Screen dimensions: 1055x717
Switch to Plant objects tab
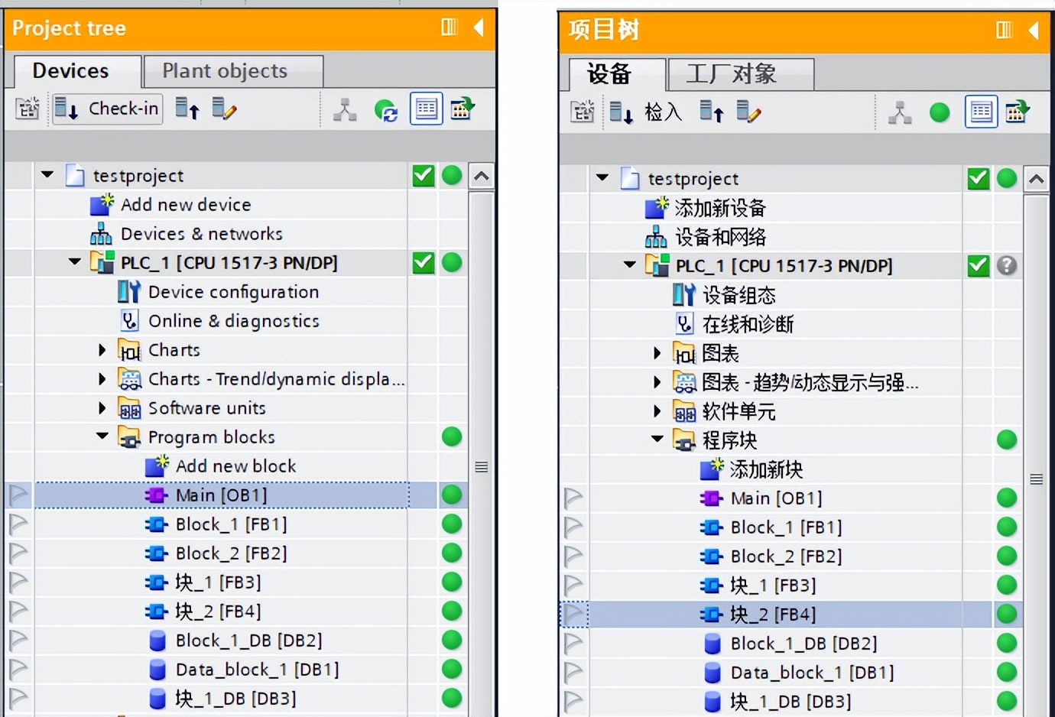pos(232,71)
